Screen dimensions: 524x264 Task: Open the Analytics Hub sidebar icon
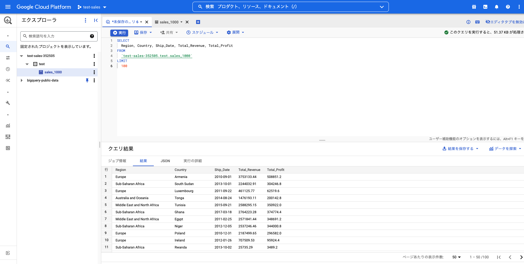tap(8, 80)
